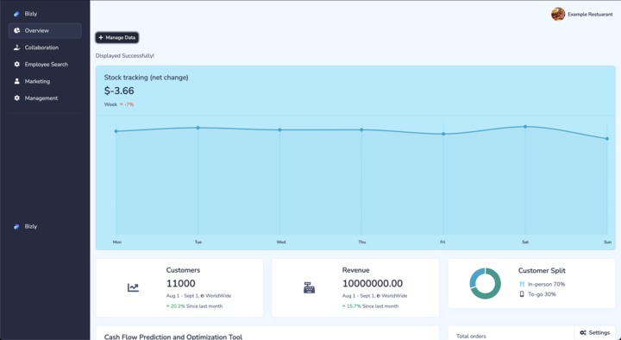
Task: Click the Revenue cash register icon
Action: coord(310,287)
